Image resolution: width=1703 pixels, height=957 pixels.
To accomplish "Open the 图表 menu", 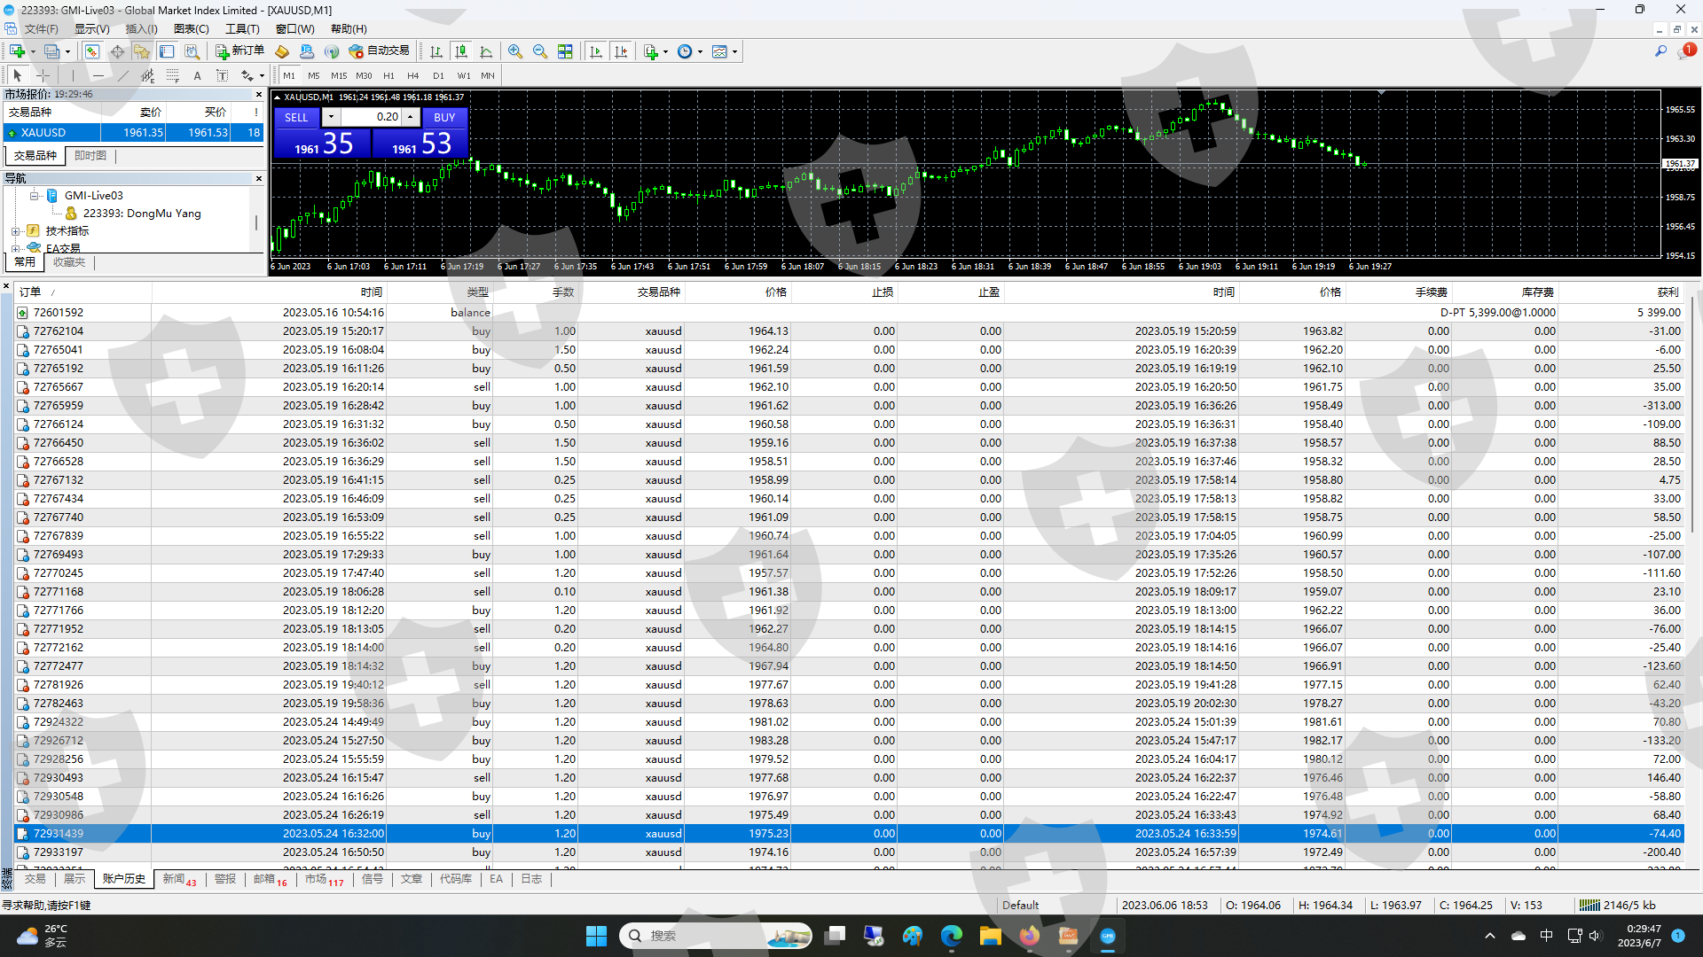I will click(x=191, y=29).
